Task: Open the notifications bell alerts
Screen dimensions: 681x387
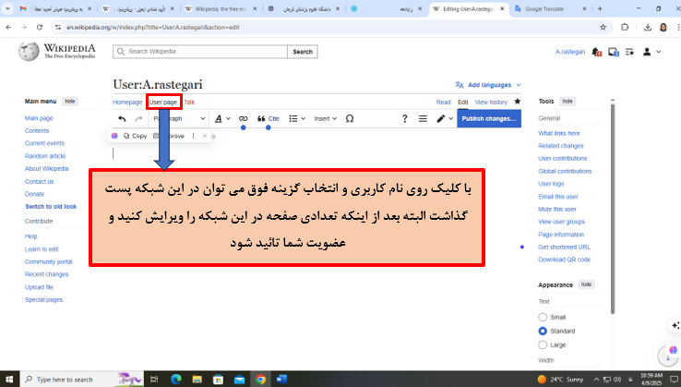Action: (597, 52)
